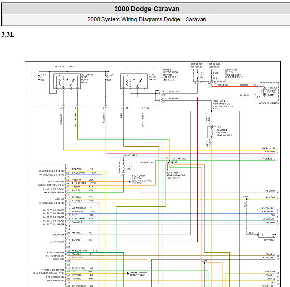Viewport: 290px width, 287px height.
Task: Click the Power Distribution Center label
Action: 170,75
